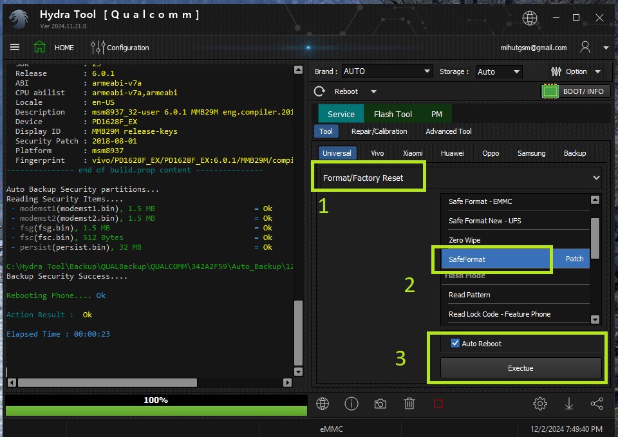Click the globe language icon in title bar
Screen dimensions: 618x437
(530, 18)
